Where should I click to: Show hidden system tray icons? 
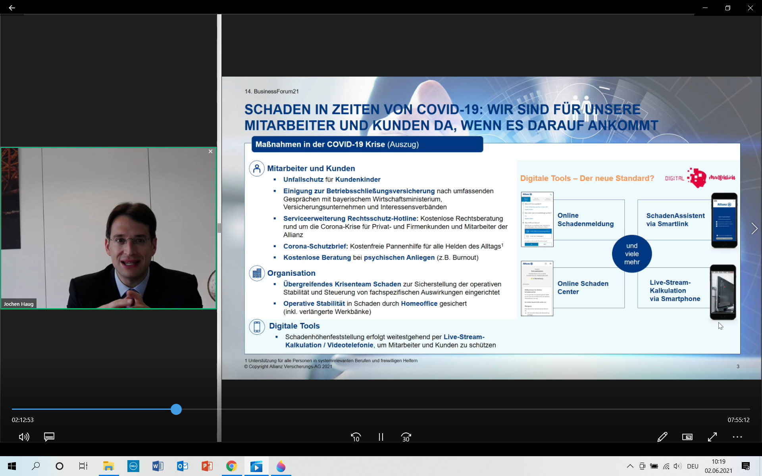click(630, 466)
